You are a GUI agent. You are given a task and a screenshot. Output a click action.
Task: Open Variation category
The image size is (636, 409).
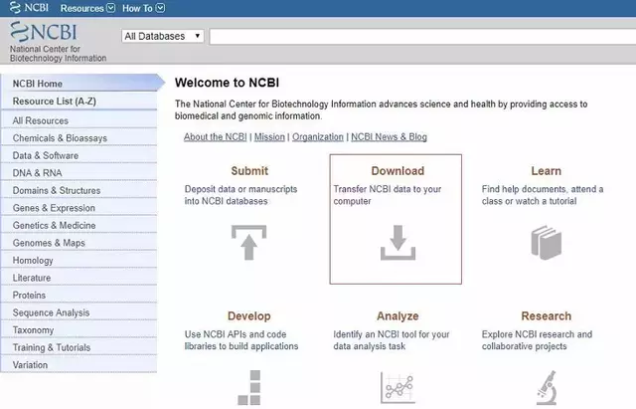[79, 365]
